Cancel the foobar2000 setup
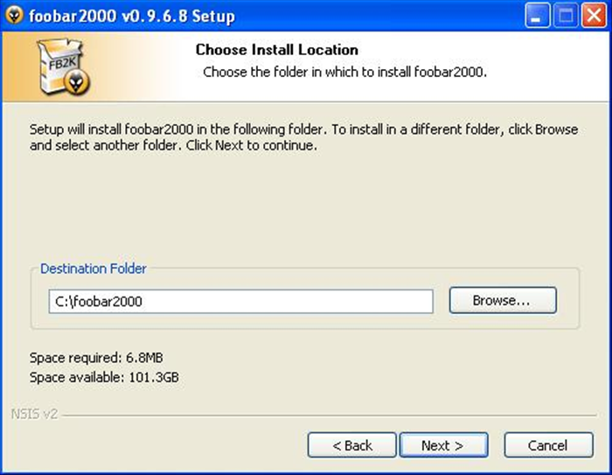The height and width of the screenshot is (475, 612). (x=549, y=445)
